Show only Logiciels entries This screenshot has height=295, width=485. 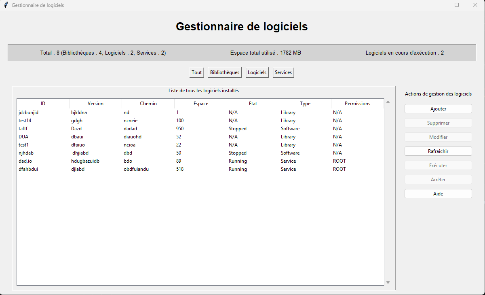(257, 72)
